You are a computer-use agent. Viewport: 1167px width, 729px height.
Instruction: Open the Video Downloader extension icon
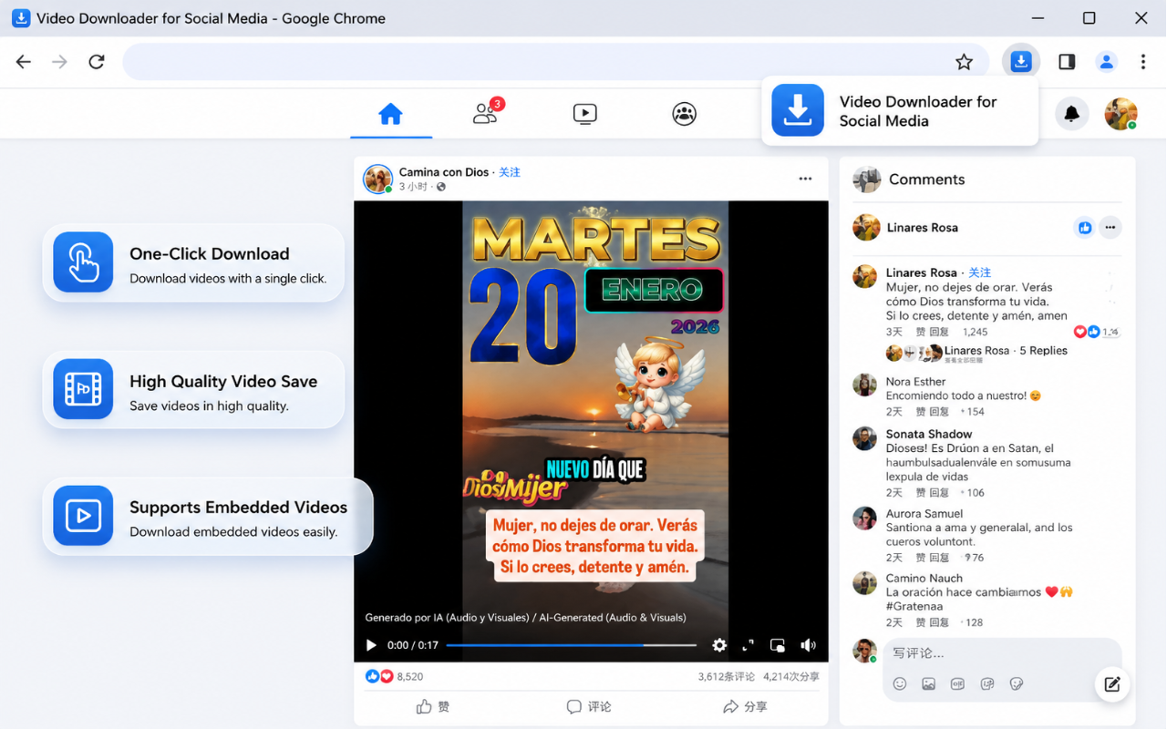[1021, 62]
